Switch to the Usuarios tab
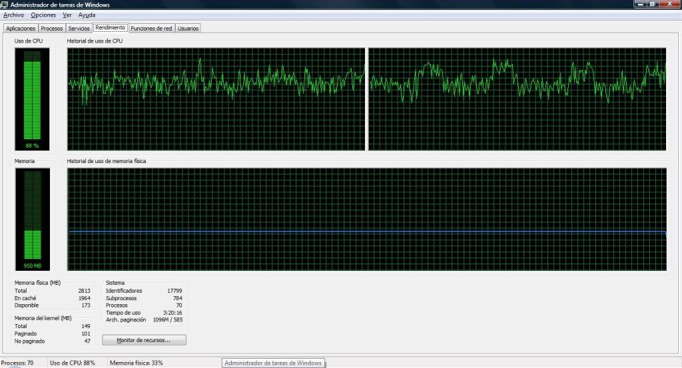This screenshot has width=682, height=368. [188, 29]
